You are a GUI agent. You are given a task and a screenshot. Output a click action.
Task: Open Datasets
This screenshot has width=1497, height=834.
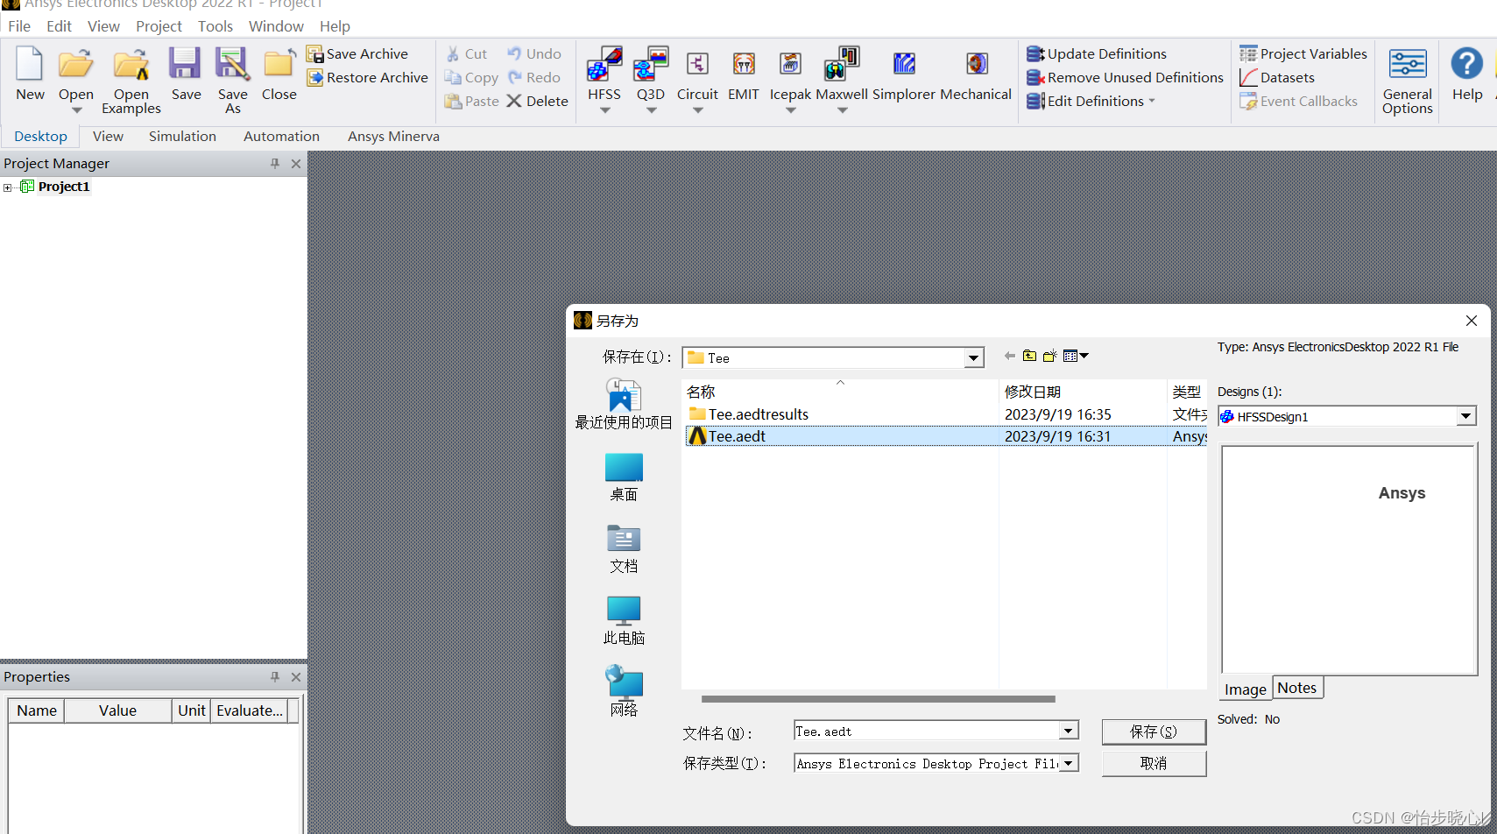coord(1277,78)
